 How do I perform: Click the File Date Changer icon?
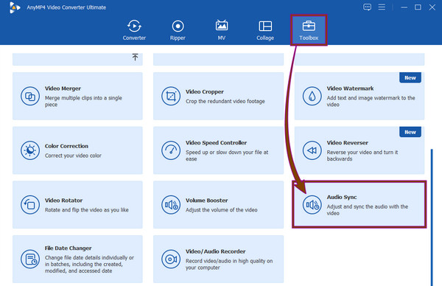click(30, 259)
